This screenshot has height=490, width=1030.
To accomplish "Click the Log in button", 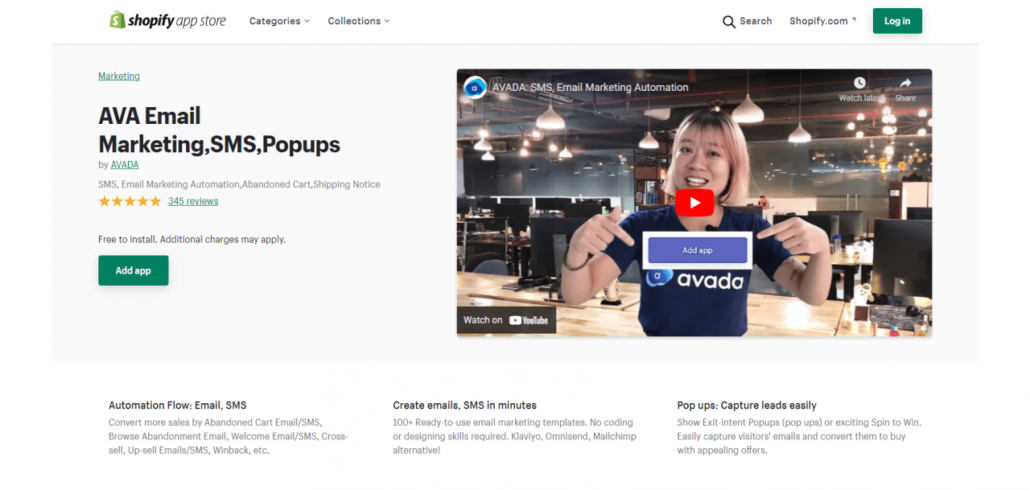I will [897, 21].
